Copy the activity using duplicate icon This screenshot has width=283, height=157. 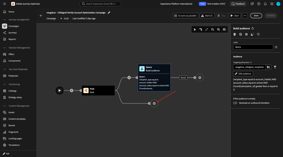252,34
